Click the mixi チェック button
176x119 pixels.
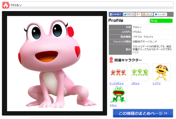click(x=148, y=14)
